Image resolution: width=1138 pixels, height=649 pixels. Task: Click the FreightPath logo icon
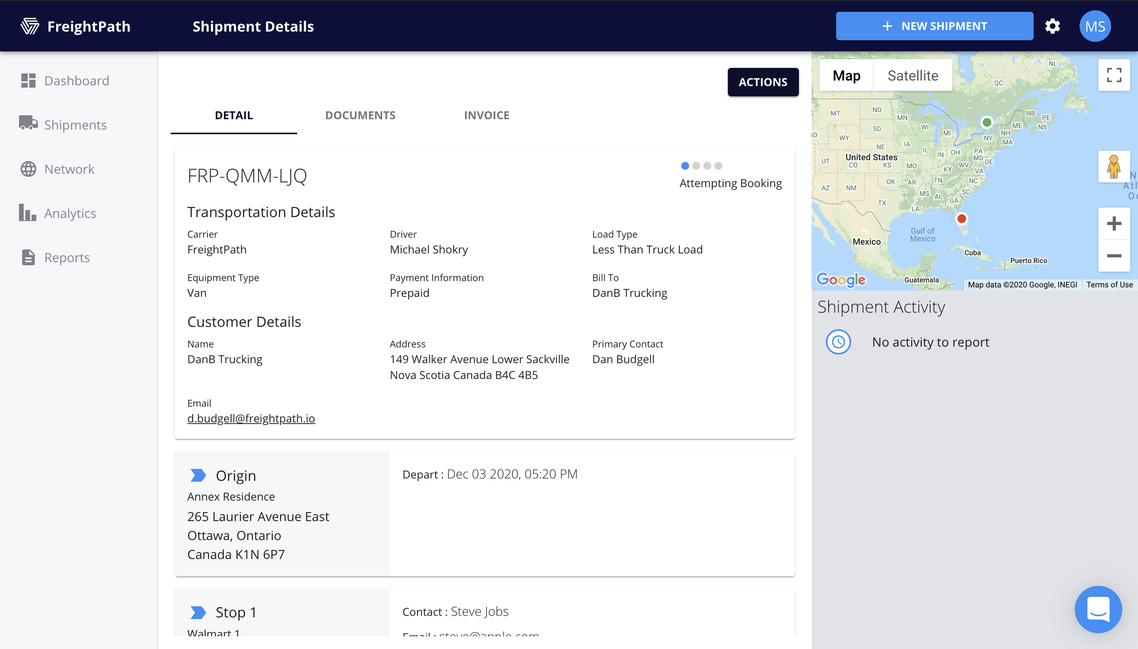[30, 26]
